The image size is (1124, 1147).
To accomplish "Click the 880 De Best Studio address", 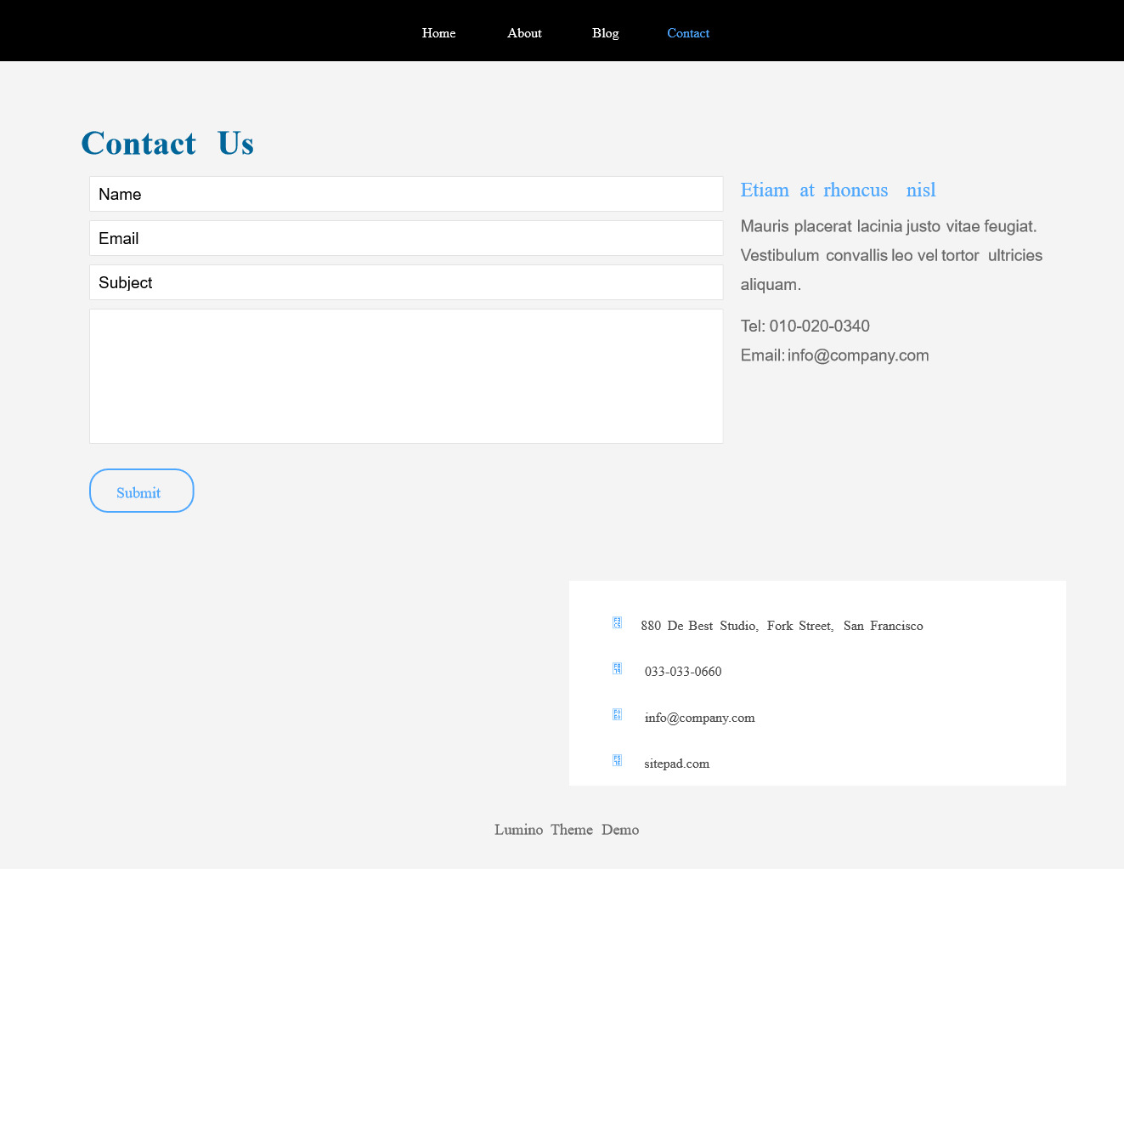I will pos(781,626).
